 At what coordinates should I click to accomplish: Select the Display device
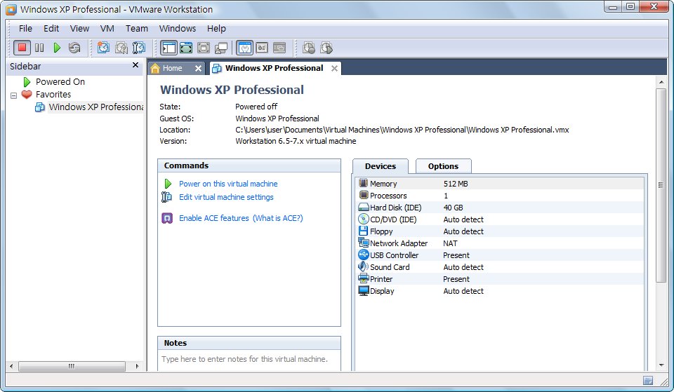tap(501, 291)
